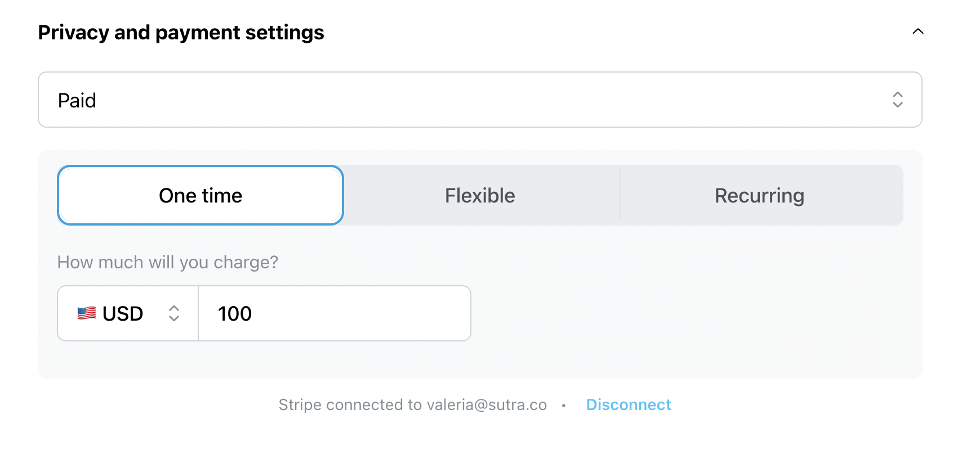Switch to the Flexible payment option
953x459 pixels.
click(480, 195)
